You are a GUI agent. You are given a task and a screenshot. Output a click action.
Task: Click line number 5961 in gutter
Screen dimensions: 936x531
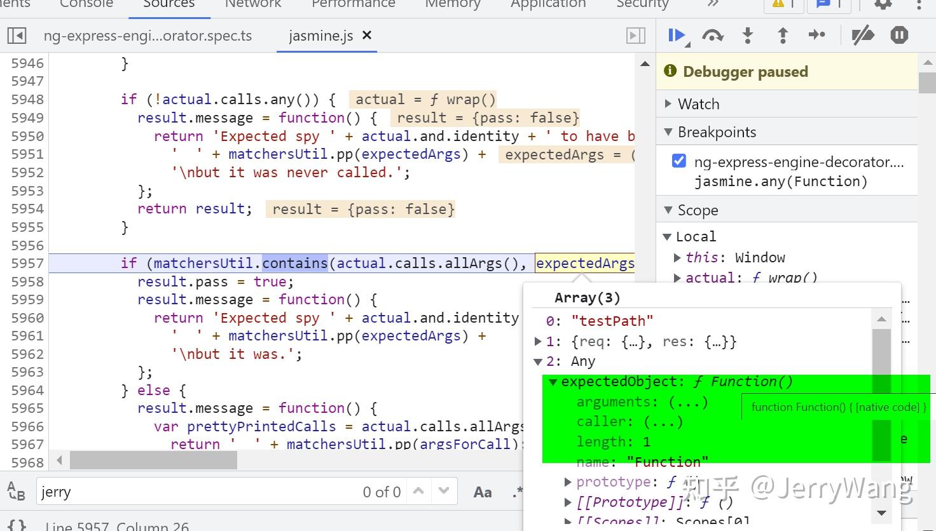tap(27, 336)
